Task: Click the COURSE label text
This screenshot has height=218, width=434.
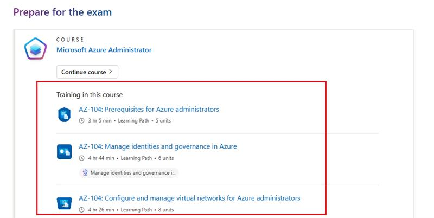Action: pyautogui.click(x=70, y=40)
